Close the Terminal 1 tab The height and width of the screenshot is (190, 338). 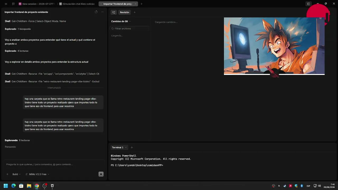[126, 148]
